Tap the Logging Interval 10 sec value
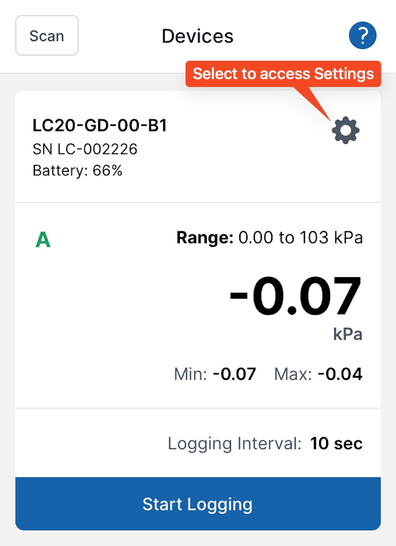The image size is (396, 546). 336,444
